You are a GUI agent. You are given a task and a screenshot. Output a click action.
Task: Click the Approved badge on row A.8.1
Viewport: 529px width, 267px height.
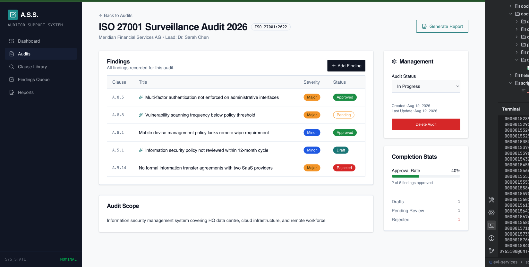pyautogui.click(x=345, y=133)
